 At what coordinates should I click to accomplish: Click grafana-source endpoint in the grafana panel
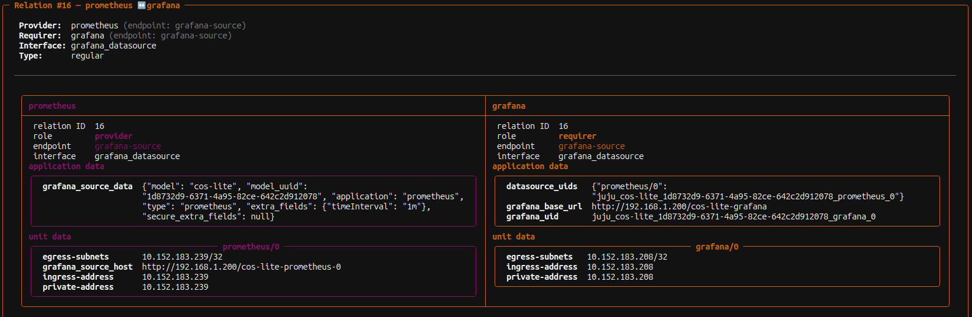point(592,146)
